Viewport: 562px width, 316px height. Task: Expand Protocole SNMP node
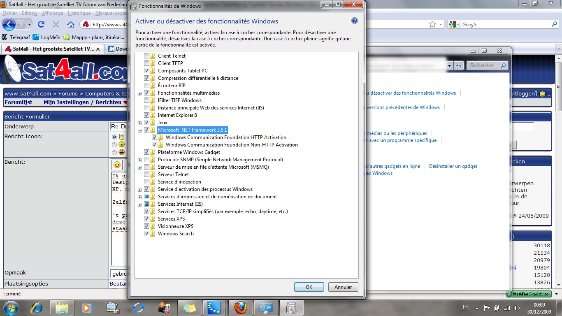[x=140, y=160]
